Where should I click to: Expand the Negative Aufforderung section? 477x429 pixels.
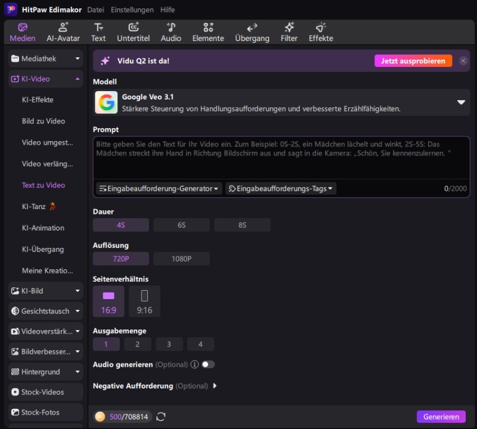click(x=215, y=386)
